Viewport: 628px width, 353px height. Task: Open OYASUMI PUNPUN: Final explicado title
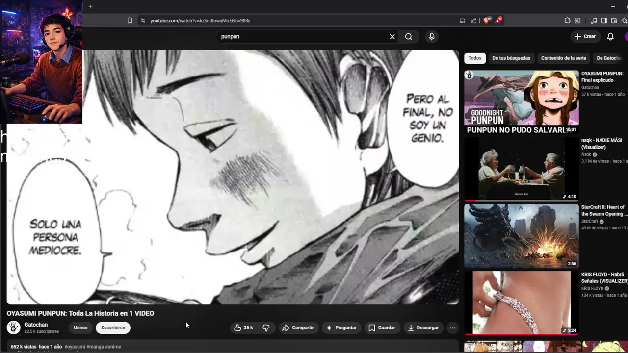tap(602, 76)
